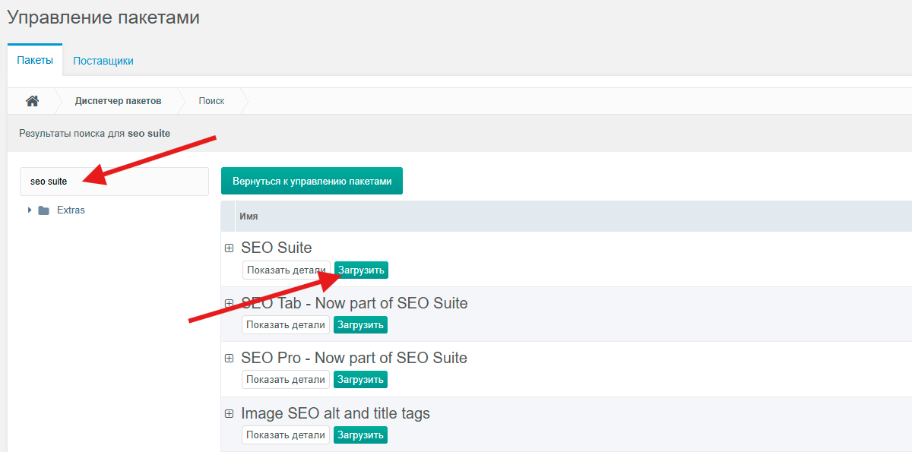The image size is (912, 452).
Task: Click Загрузить for SEO Pro
Action: (x=361, y=380)
